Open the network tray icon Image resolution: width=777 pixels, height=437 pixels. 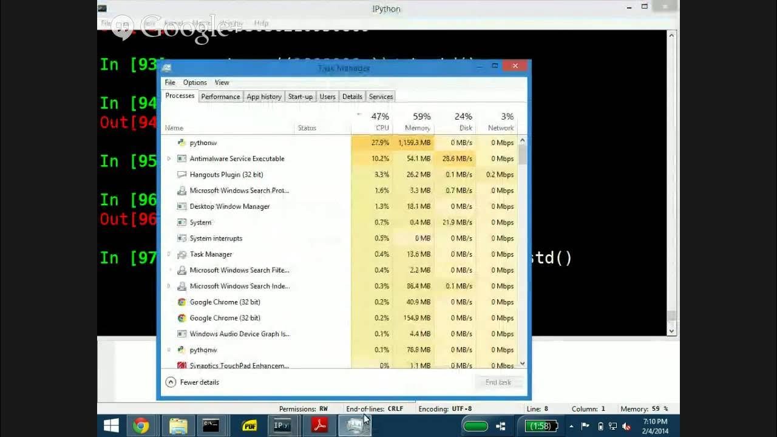click(x=613, y=426)
